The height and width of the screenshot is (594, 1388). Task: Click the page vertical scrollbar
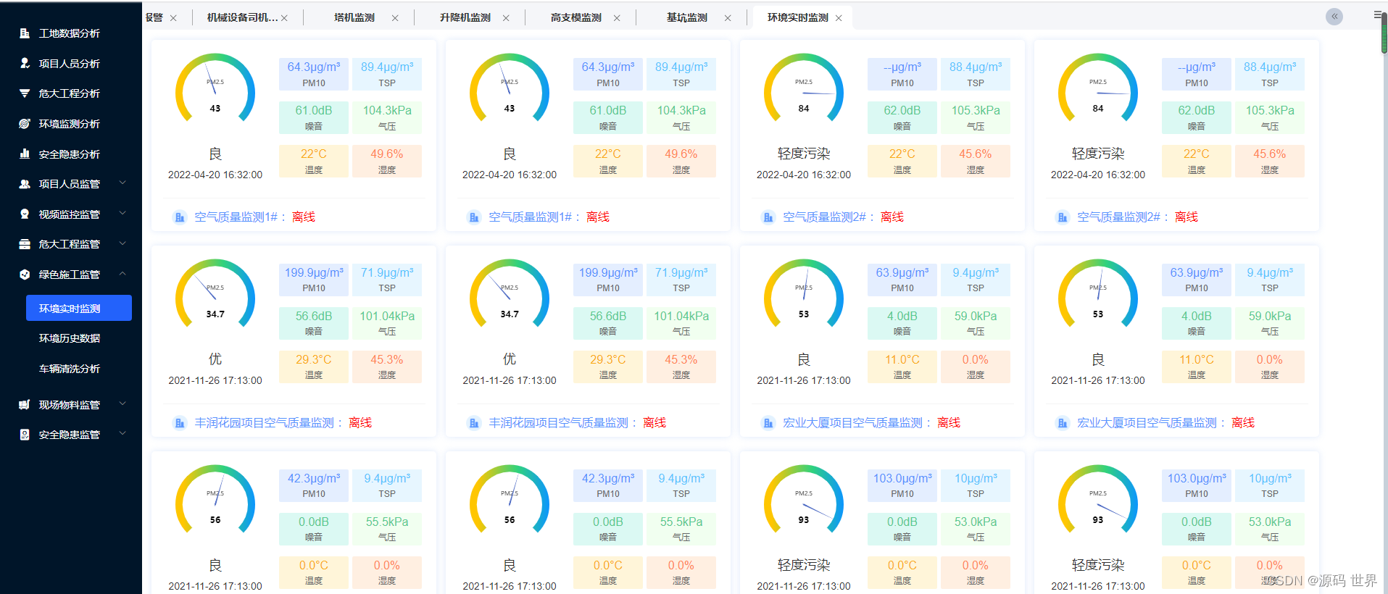pos(1384,33)
